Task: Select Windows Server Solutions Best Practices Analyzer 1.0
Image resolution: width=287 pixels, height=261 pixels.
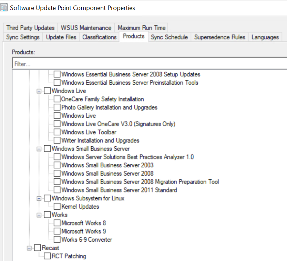Action: click(57, 157)
